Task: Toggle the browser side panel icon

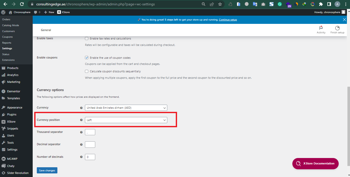Action: coord(329,4)
